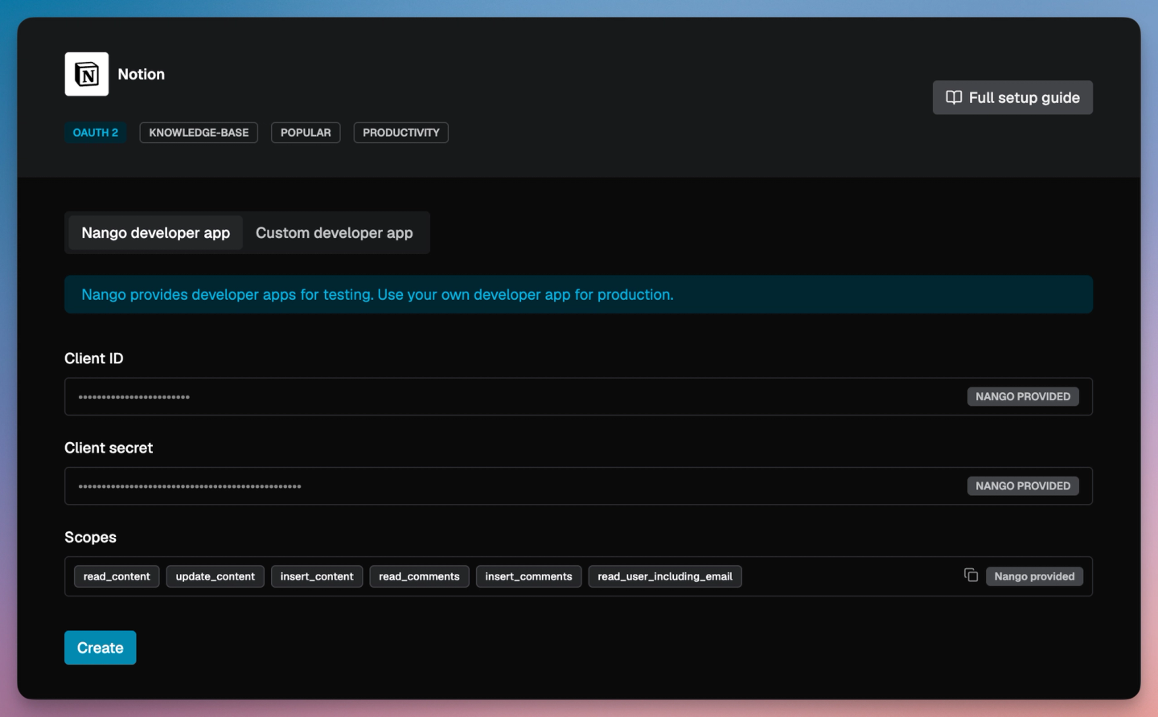This screenshot has height=717, width=1158.
Task: Click the OAUTH 2 tag
Action: (96, 133)
